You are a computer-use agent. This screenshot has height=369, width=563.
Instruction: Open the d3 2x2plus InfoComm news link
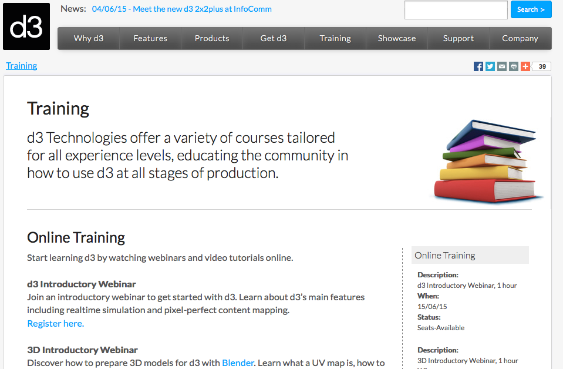pyautogui.click(x=181, y=9)
